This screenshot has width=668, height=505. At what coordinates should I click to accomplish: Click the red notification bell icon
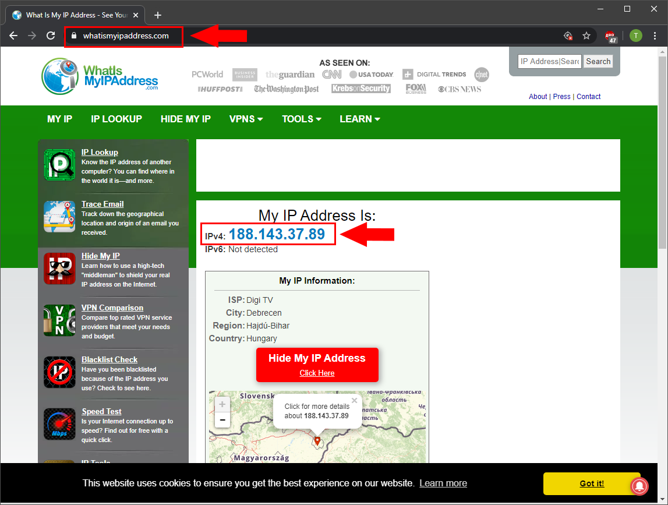(639, 486)
